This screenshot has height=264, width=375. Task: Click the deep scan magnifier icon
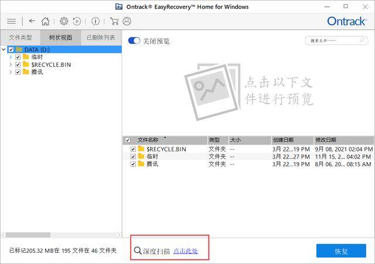(x=138, y=251)
